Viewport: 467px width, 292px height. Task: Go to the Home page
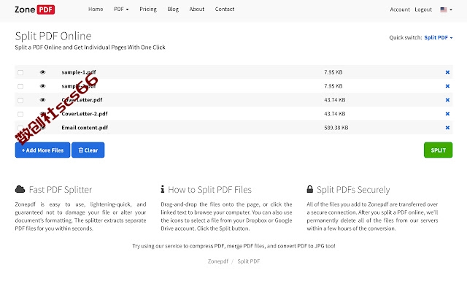pos(96,9)
